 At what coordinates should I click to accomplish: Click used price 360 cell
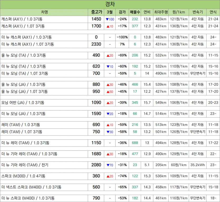click(96, 176)
